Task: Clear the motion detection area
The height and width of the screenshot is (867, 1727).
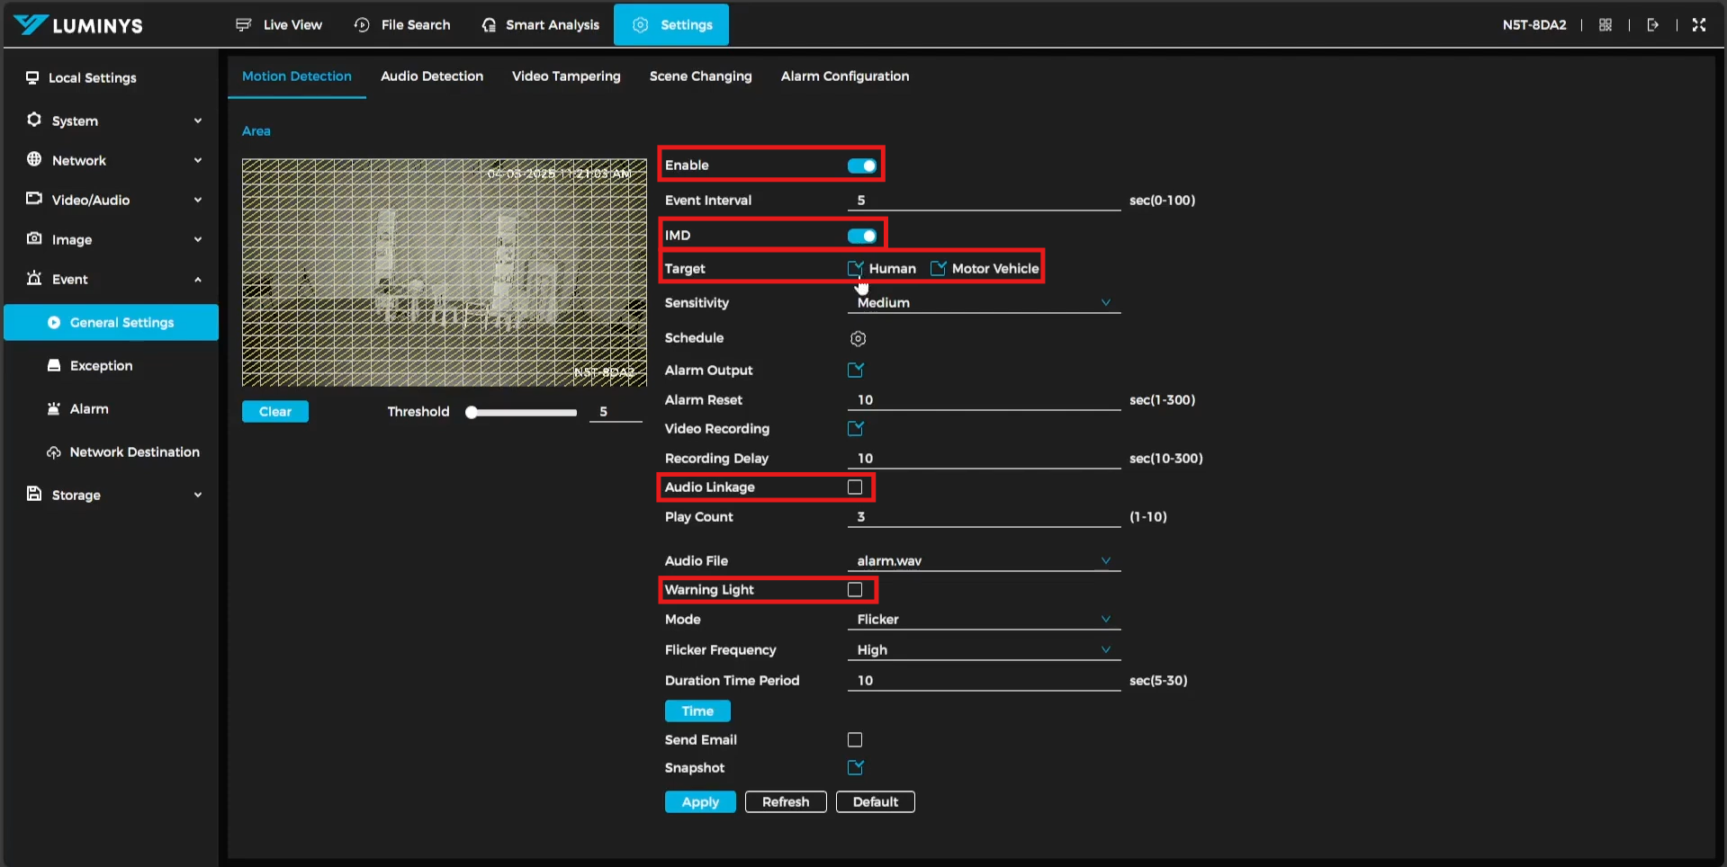Action: click(x=274, y=412)
